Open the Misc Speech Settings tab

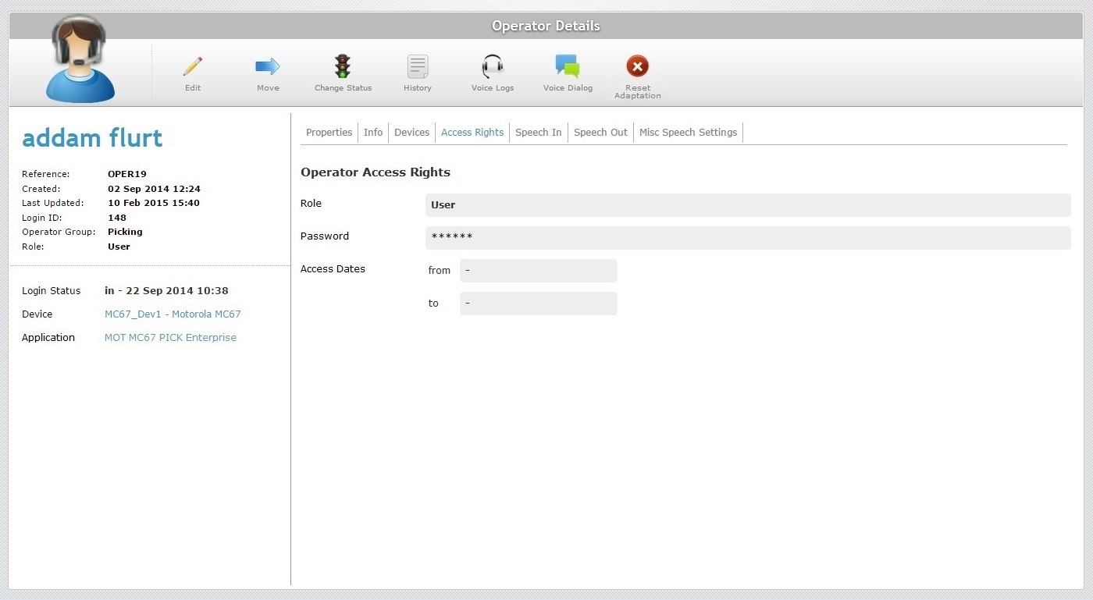tap(688, 133)
